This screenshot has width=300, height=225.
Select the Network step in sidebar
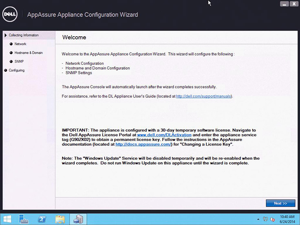coord(20,44)
